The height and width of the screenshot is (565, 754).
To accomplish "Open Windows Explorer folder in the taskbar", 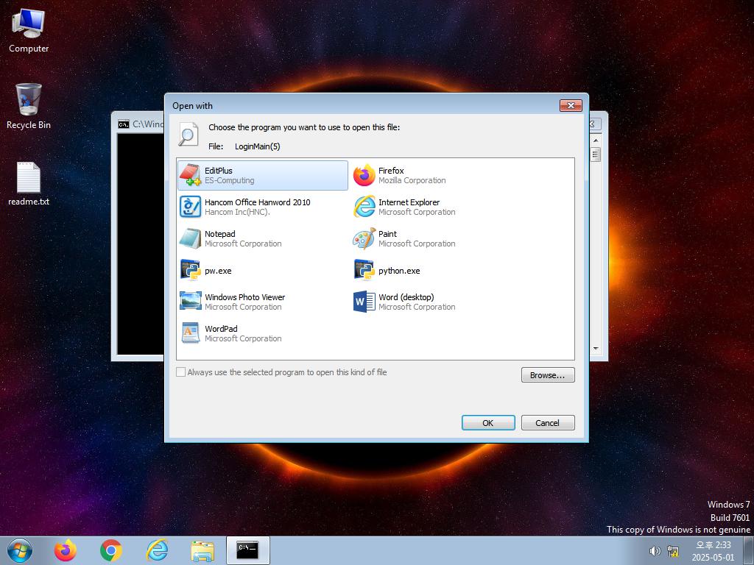I will (x=202, y=551).
